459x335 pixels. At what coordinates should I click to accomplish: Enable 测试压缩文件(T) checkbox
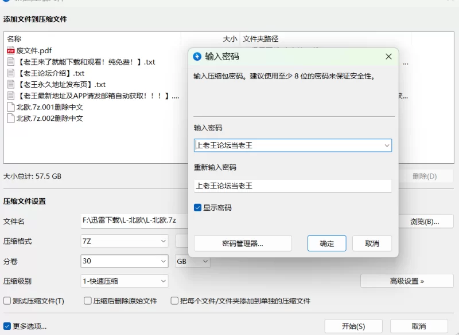click(7, 301)
